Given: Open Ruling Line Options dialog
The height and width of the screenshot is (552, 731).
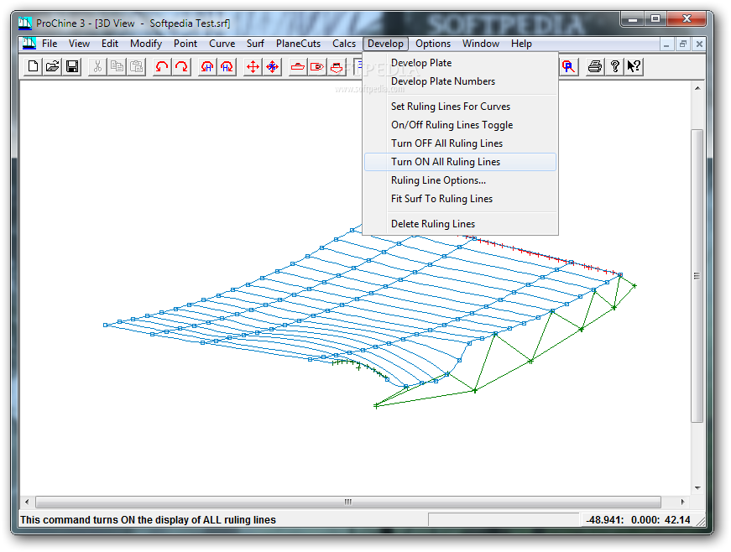Looking at the screenshot, I should point(460,180).
